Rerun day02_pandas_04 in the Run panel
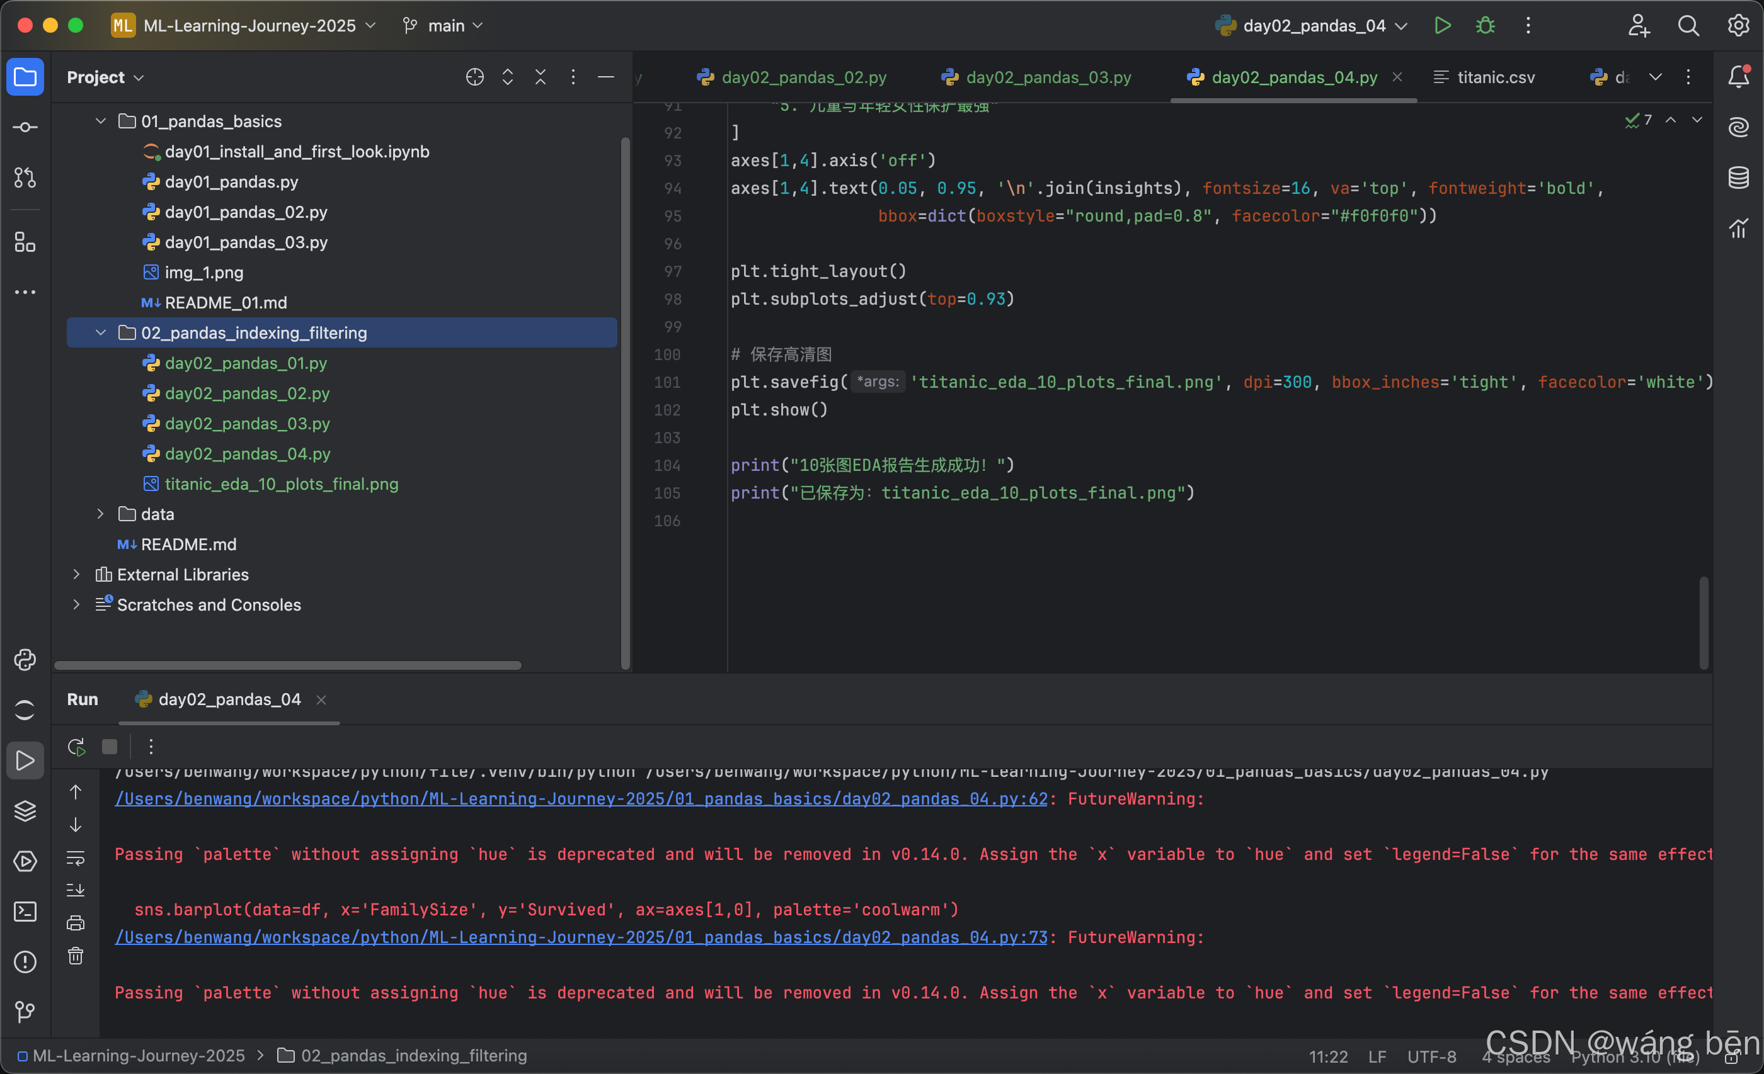Screen dimensions: 1764x1074 (x=76, y=746)
